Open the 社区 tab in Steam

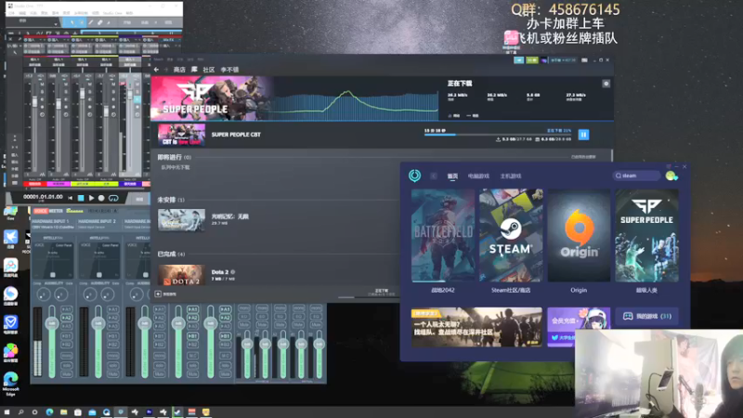tap(208, 70)
